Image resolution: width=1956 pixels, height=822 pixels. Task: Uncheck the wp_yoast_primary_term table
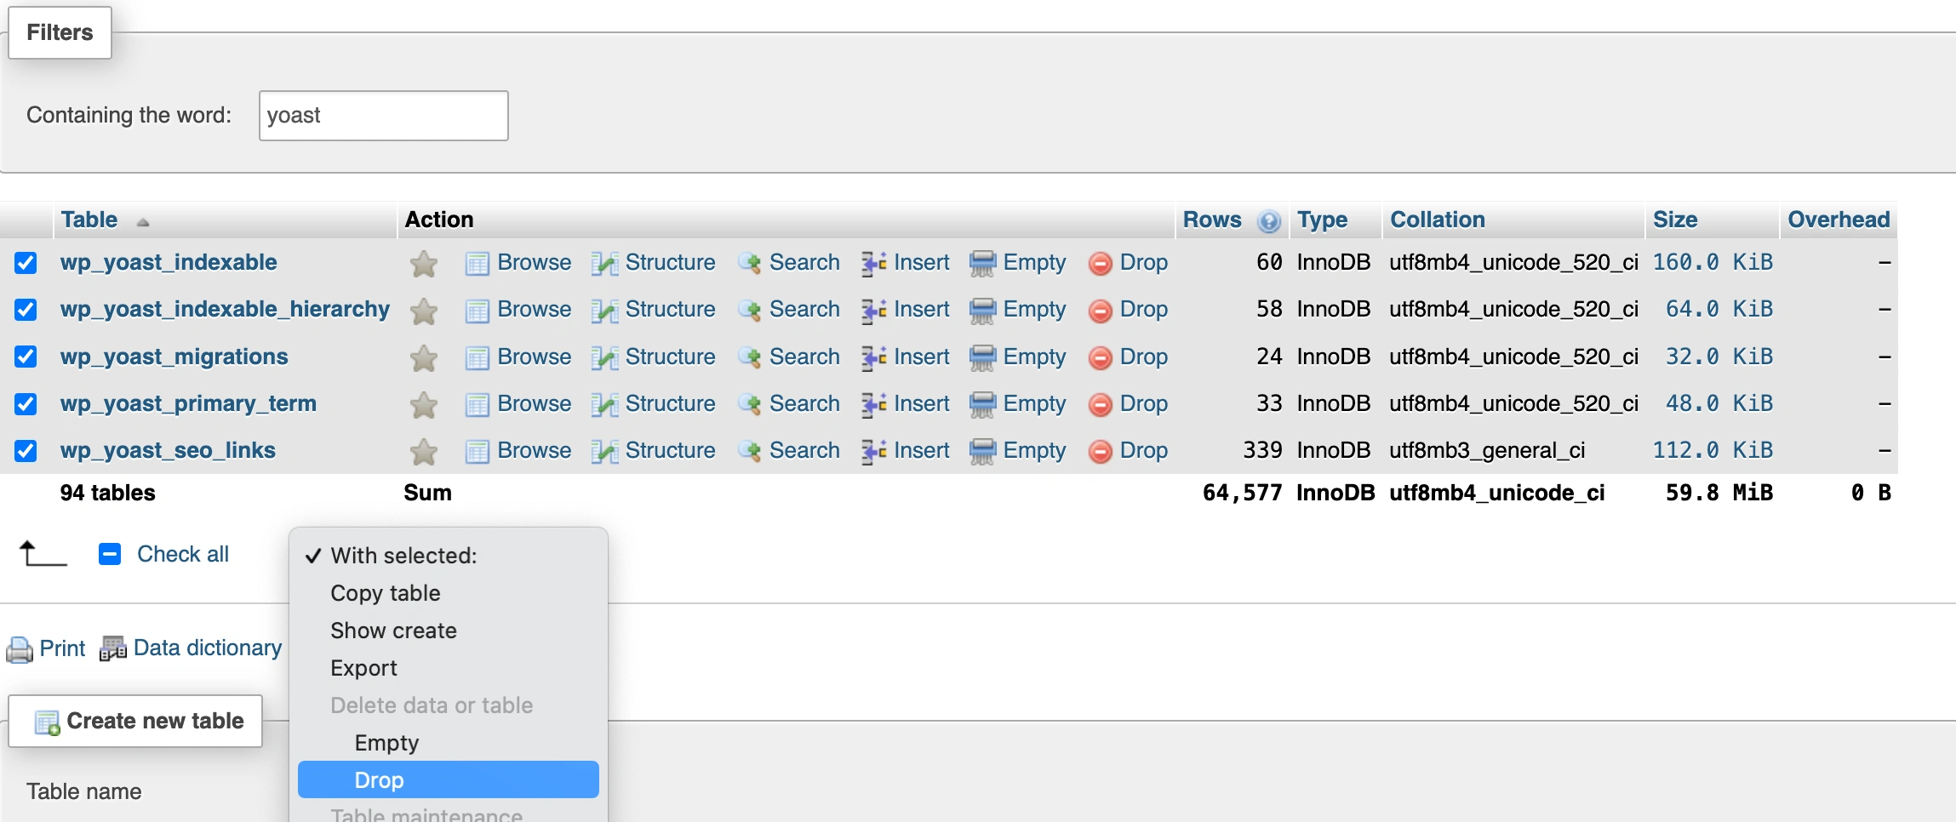click(26, 403)
